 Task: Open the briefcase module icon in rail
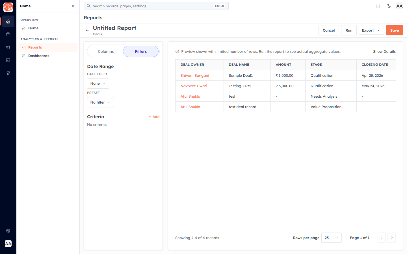(x=8, y=34)
